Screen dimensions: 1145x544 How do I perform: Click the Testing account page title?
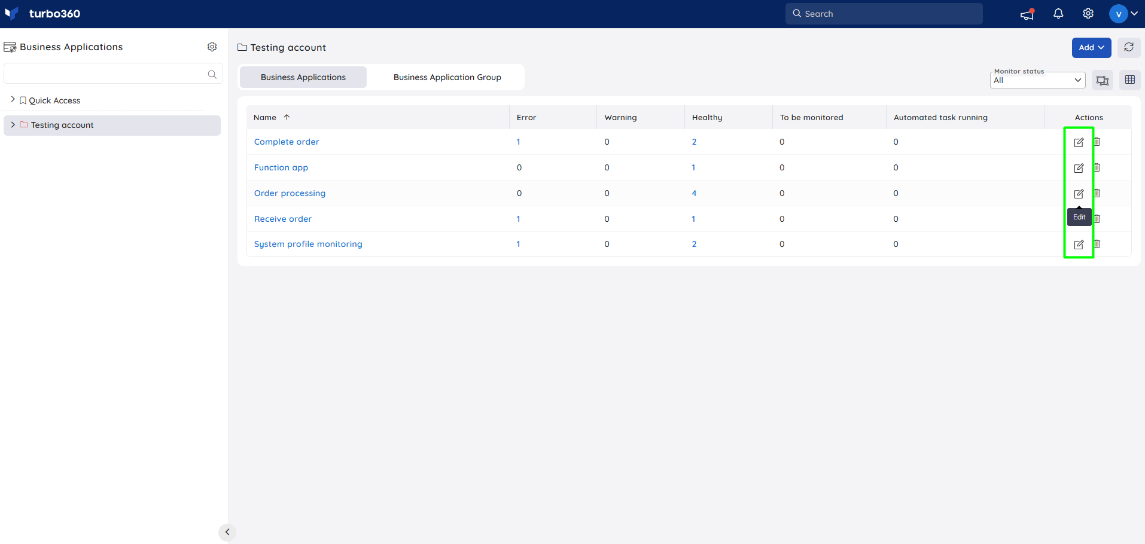point(288,47)
